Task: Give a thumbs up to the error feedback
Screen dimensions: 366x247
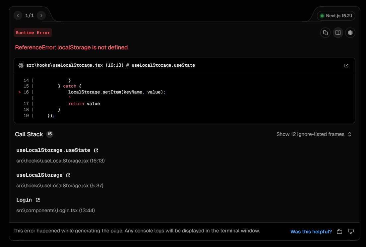Action: (x=339, y=231)
